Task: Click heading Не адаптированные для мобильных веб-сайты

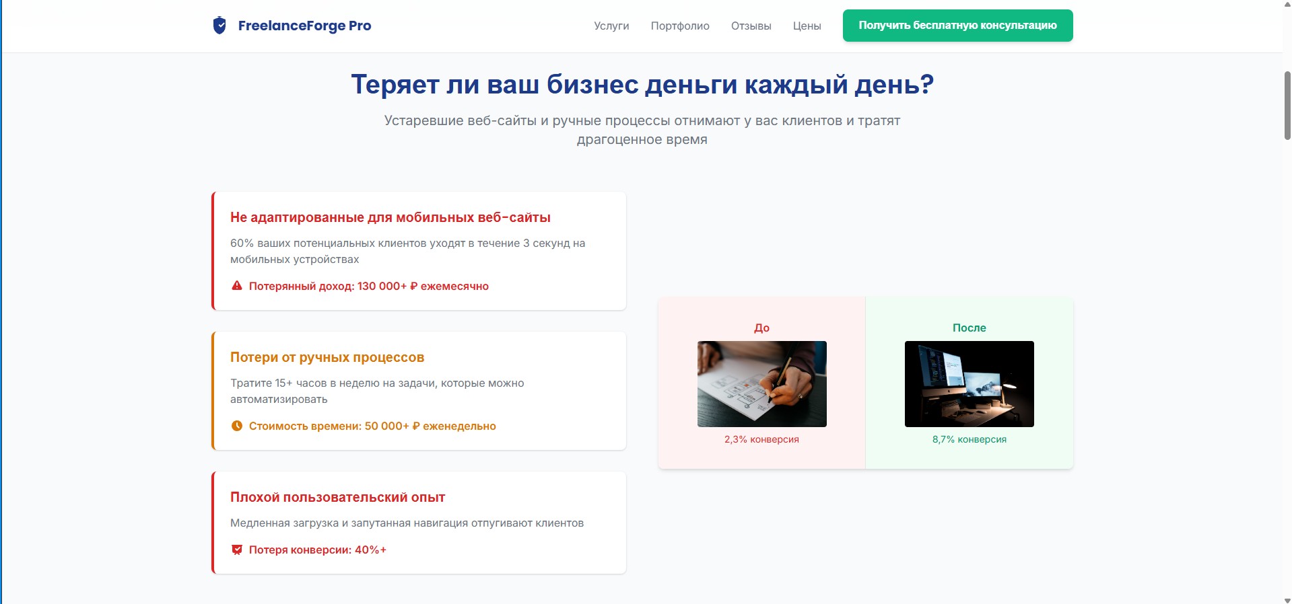Action: tap(390, 217)
